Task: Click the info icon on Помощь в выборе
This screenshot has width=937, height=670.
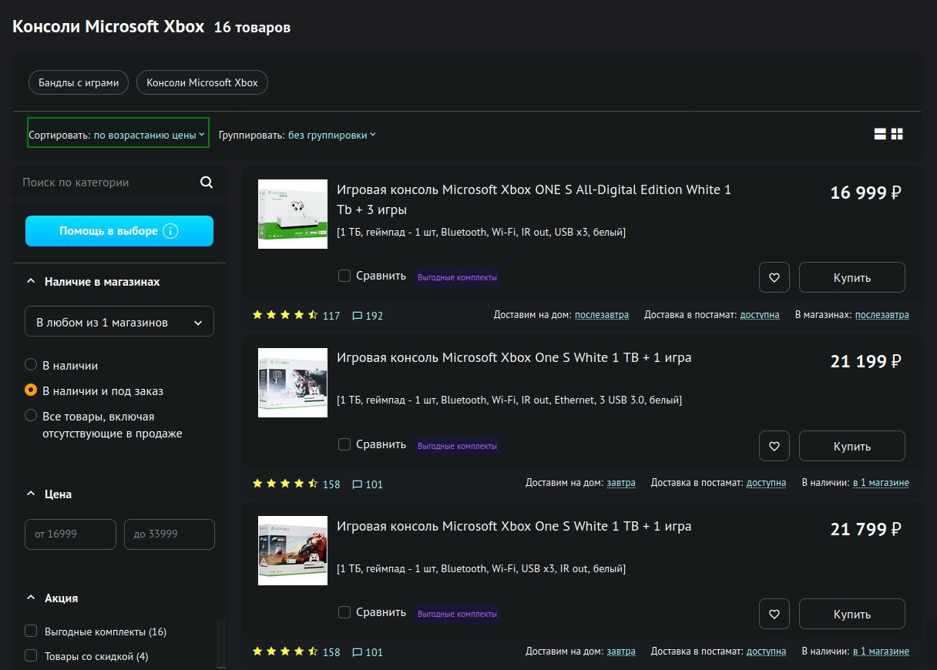Action: (171, 231)
